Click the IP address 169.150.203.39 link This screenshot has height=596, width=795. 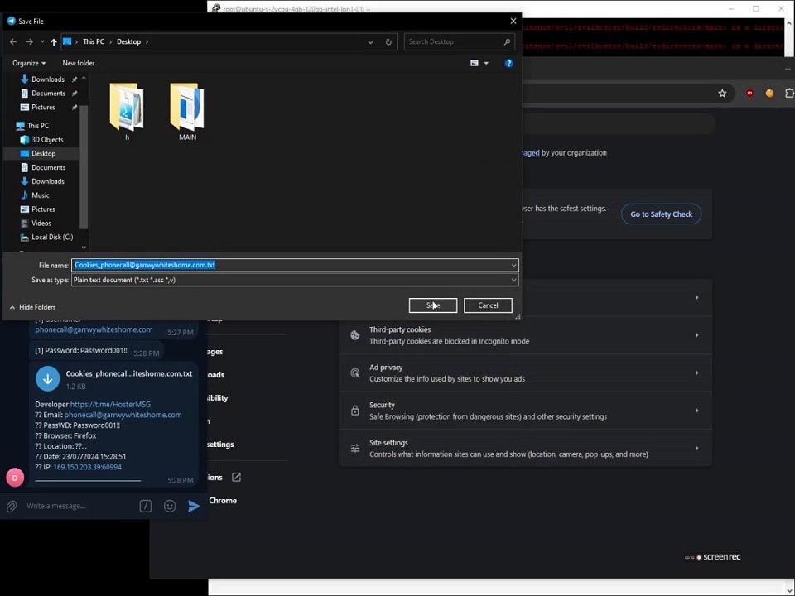click(x=87, y=467)
